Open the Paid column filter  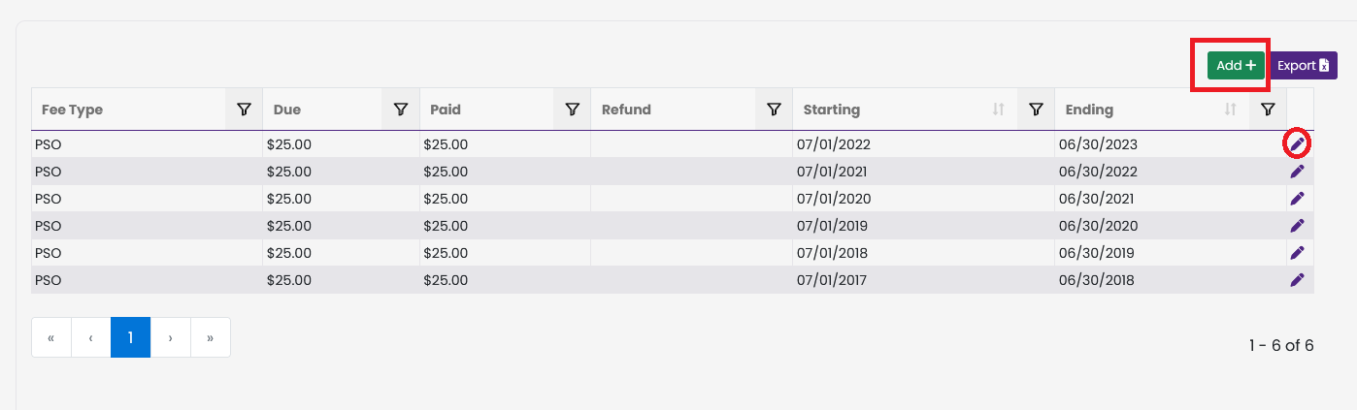[573, 110]
